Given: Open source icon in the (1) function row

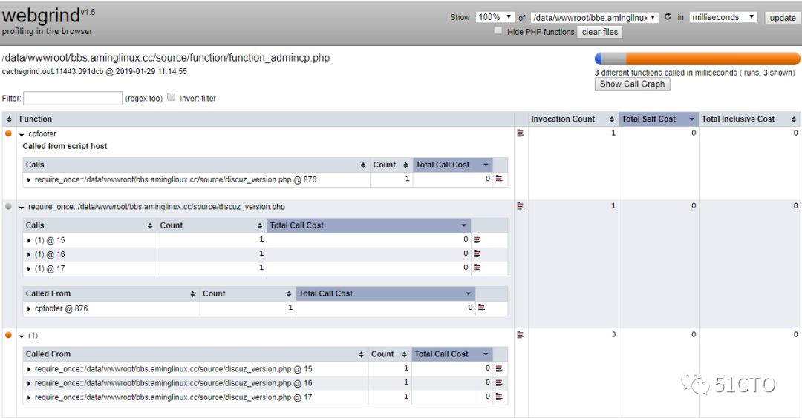Looking at the screenshot, I should (x=520, y=335).
